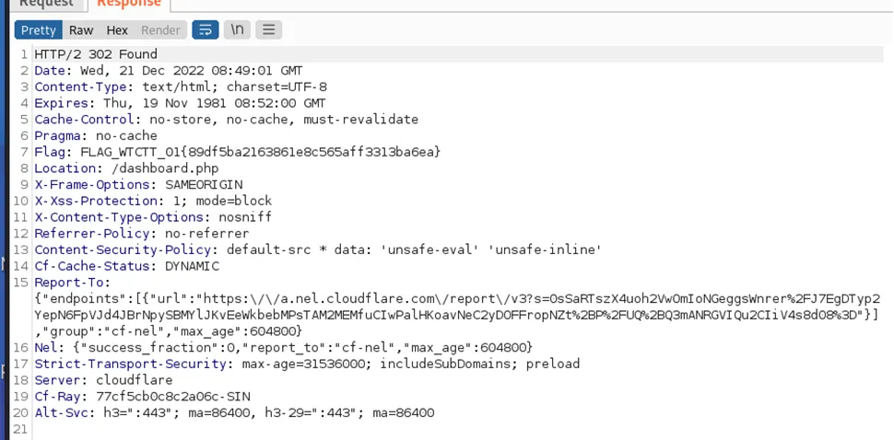
Task: Click the Location /dashboard.php header line
Action: click(126, 168)
